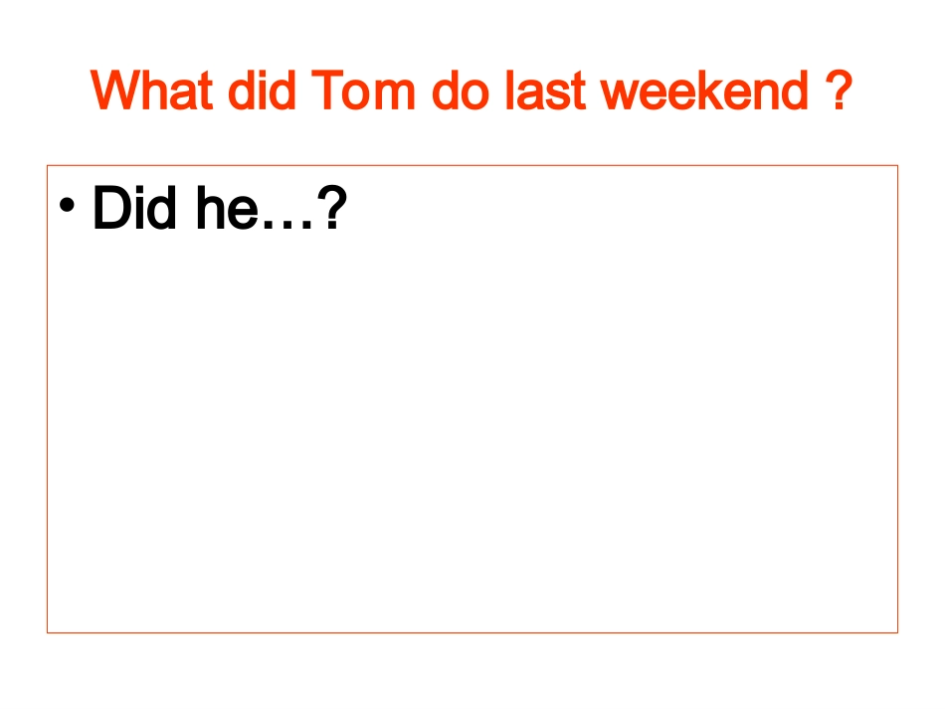Click the right border of the content box
Image resolution: width=945 pixels, height=709 pixels.
(897, 398)
